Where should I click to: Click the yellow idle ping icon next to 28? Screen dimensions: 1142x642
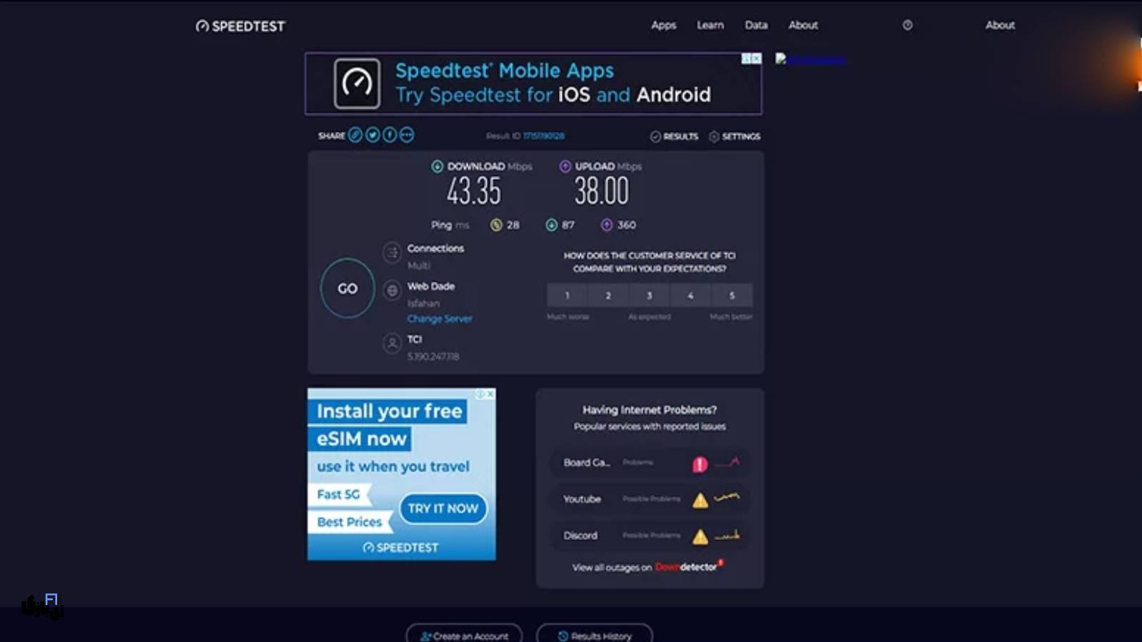point(496,225)
